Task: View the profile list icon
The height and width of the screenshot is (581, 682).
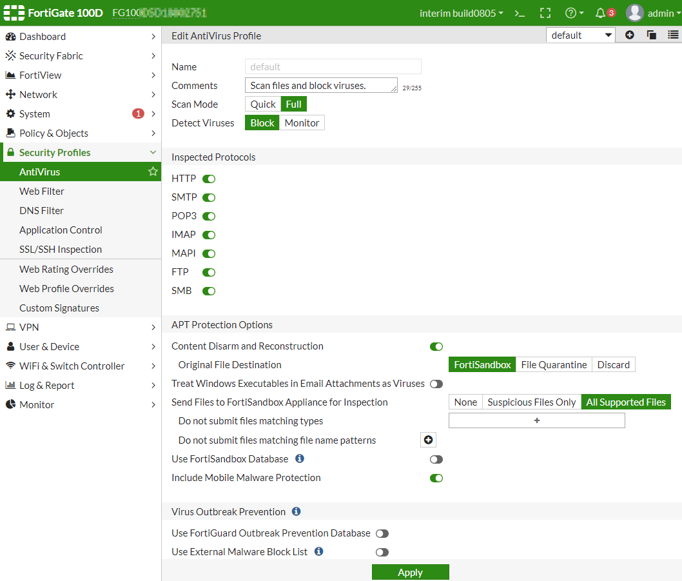Action: pyautogui.click(x=673, y=35)
